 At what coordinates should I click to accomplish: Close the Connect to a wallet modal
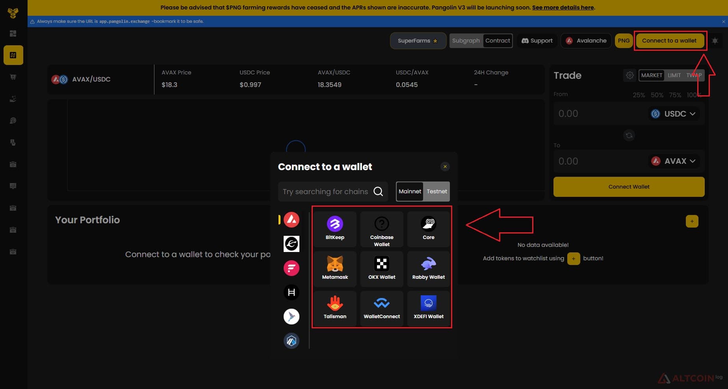coord(445,167)
